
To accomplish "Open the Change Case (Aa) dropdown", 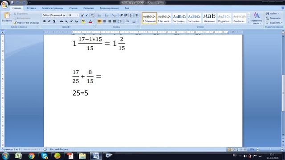I will [77, 21].
